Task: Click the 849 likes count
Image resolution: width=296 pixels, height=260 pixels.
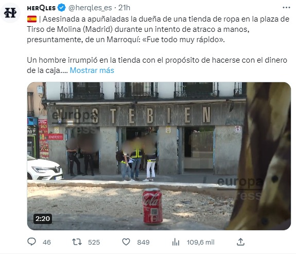Action: pyautogui.click(x=143, y=243)
